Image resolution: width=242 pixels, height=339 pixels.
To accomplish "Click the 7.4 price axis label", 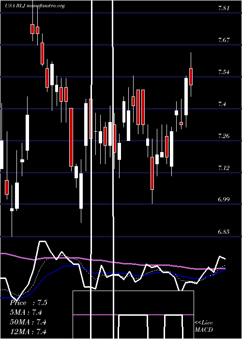I will (222, 104).
